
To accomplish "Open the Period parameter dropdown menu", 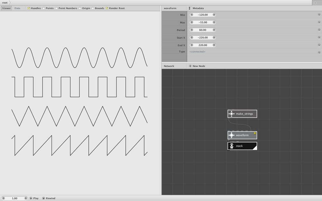I will pyautogui.click(x=319, y=30).
